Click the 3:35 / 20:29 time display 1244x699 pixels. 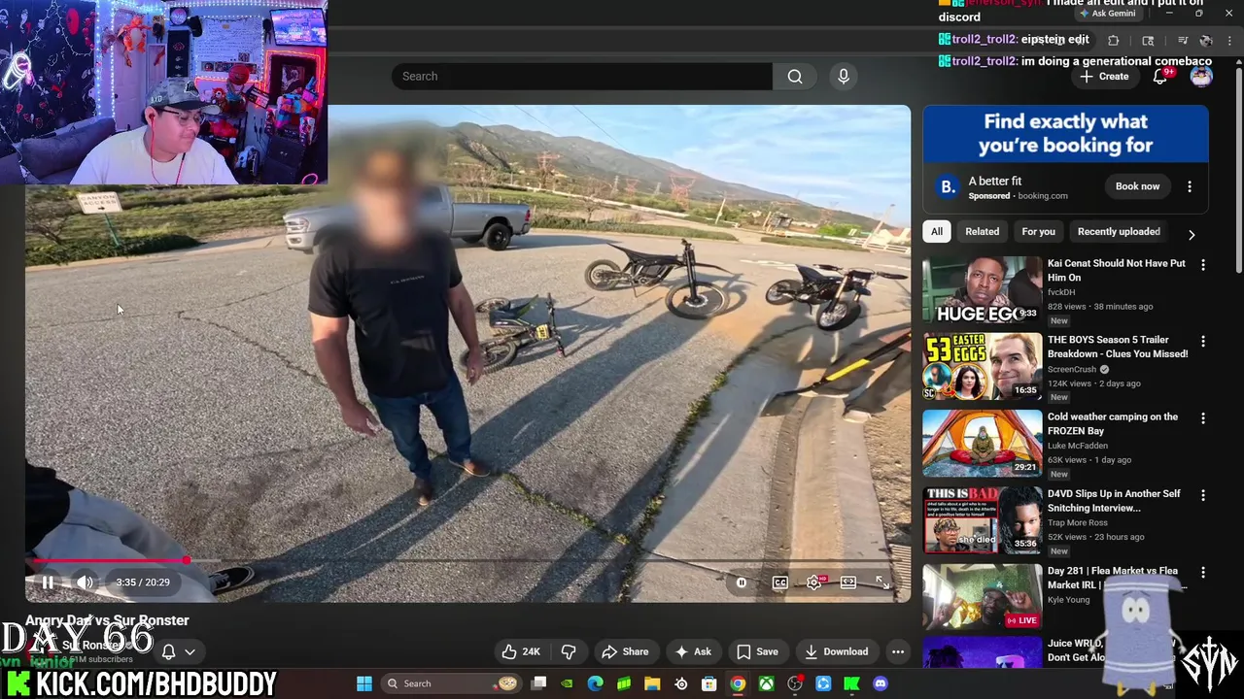pyautogui.click(x=143, y=582)
